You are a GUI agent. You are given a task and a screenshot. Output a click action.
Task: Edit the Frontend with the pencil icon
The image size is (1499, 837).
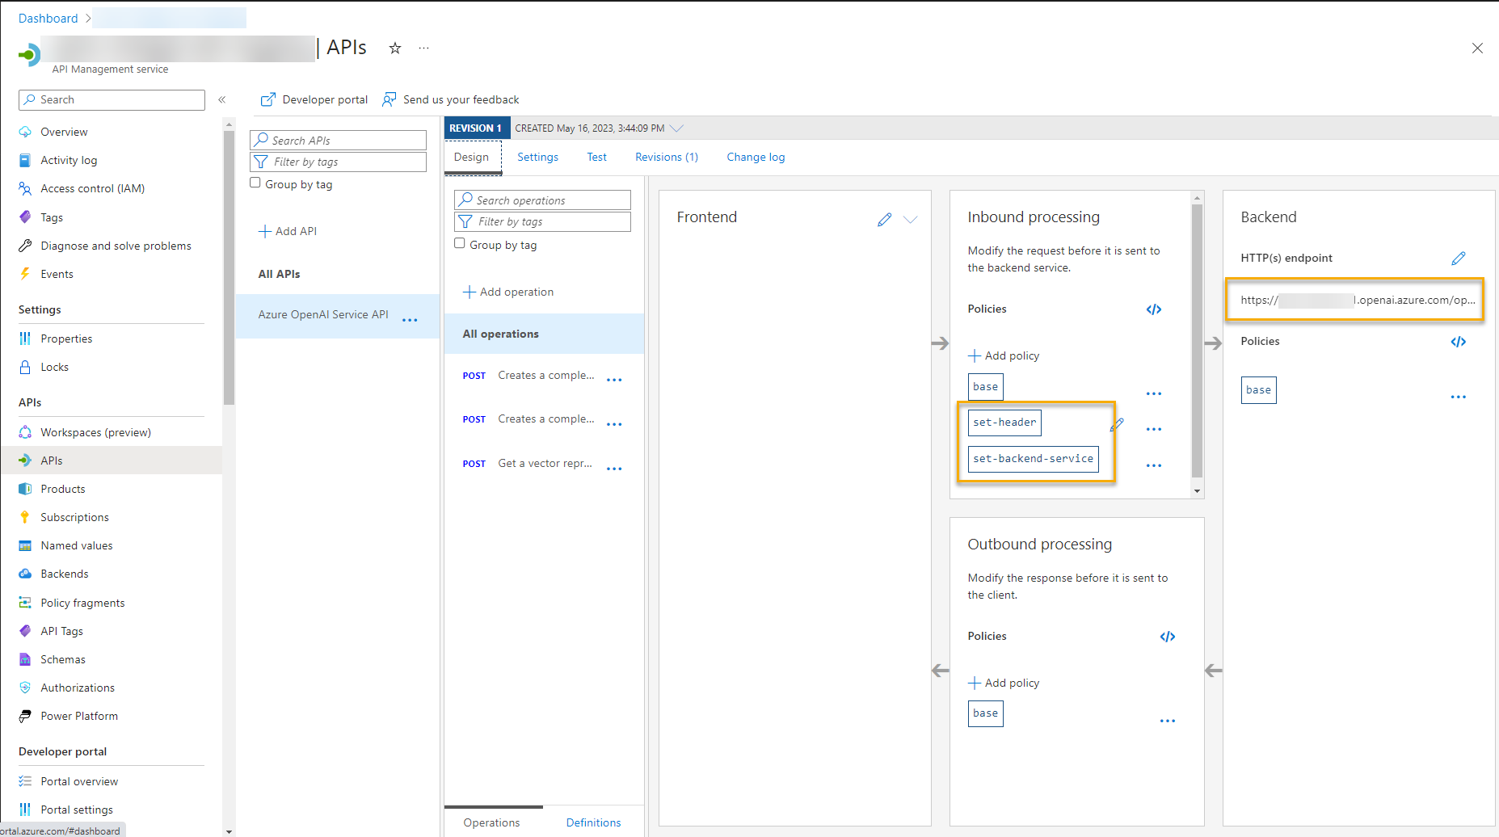pos(885,219)
